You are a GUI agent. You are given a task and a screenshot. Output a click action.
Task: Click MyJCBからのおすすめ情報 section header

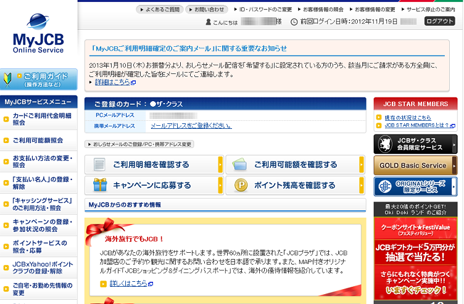pos(225,205)
